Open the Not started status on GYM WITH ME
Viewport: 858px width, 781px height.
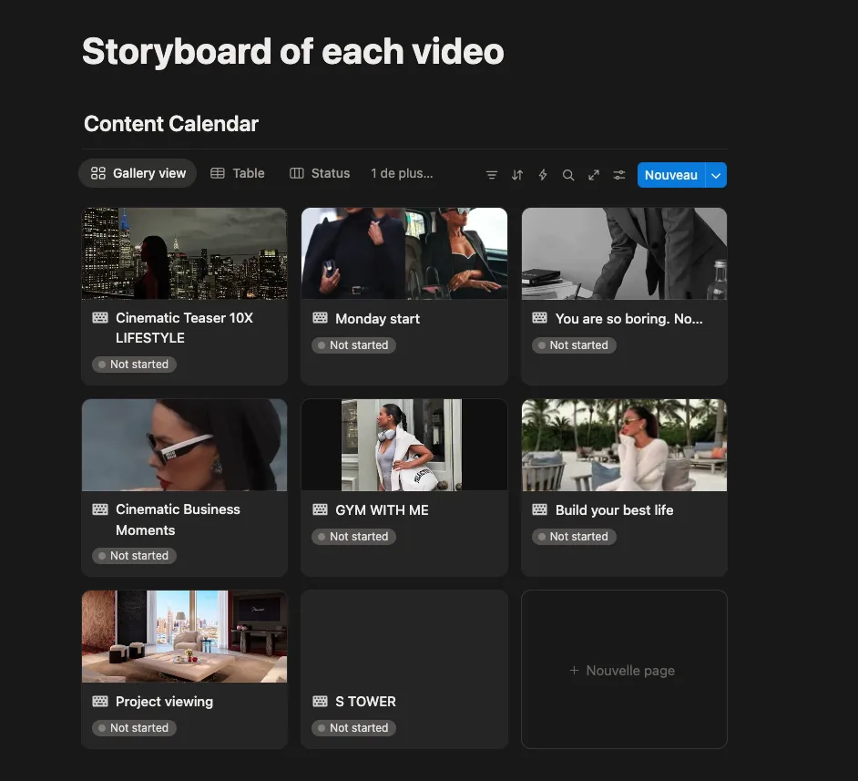[352, 537]
